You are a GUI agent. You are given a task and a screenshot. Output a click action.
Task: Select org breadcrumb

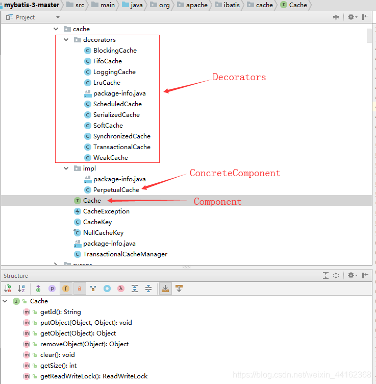[x=160, y=5]
